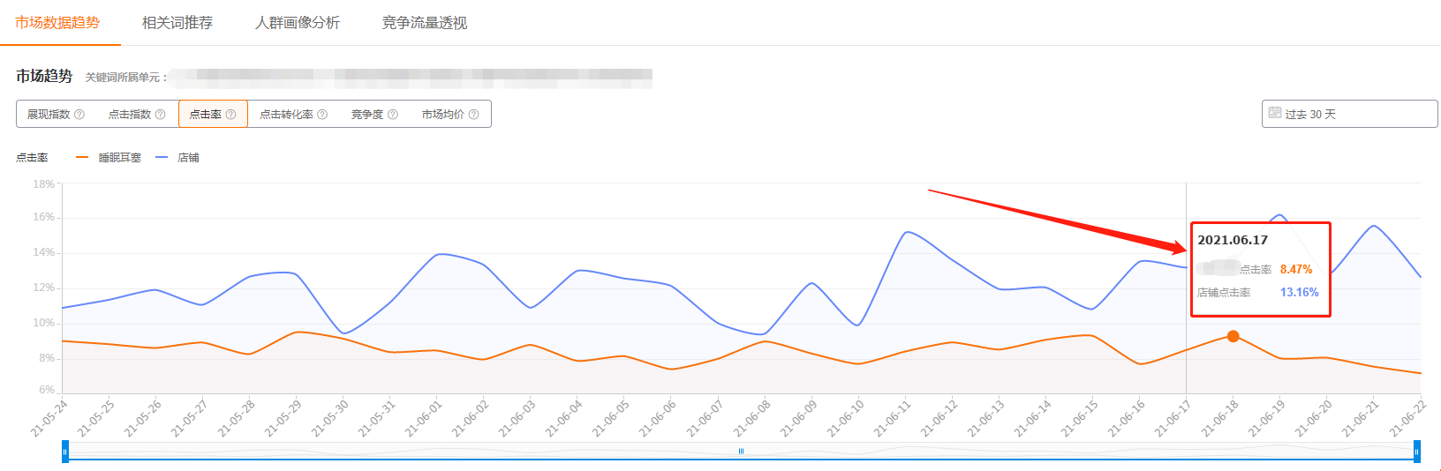Toggle 店铺 series in chart legend
The height and width of the screenshot is (471, 1441).
[178, 158]
